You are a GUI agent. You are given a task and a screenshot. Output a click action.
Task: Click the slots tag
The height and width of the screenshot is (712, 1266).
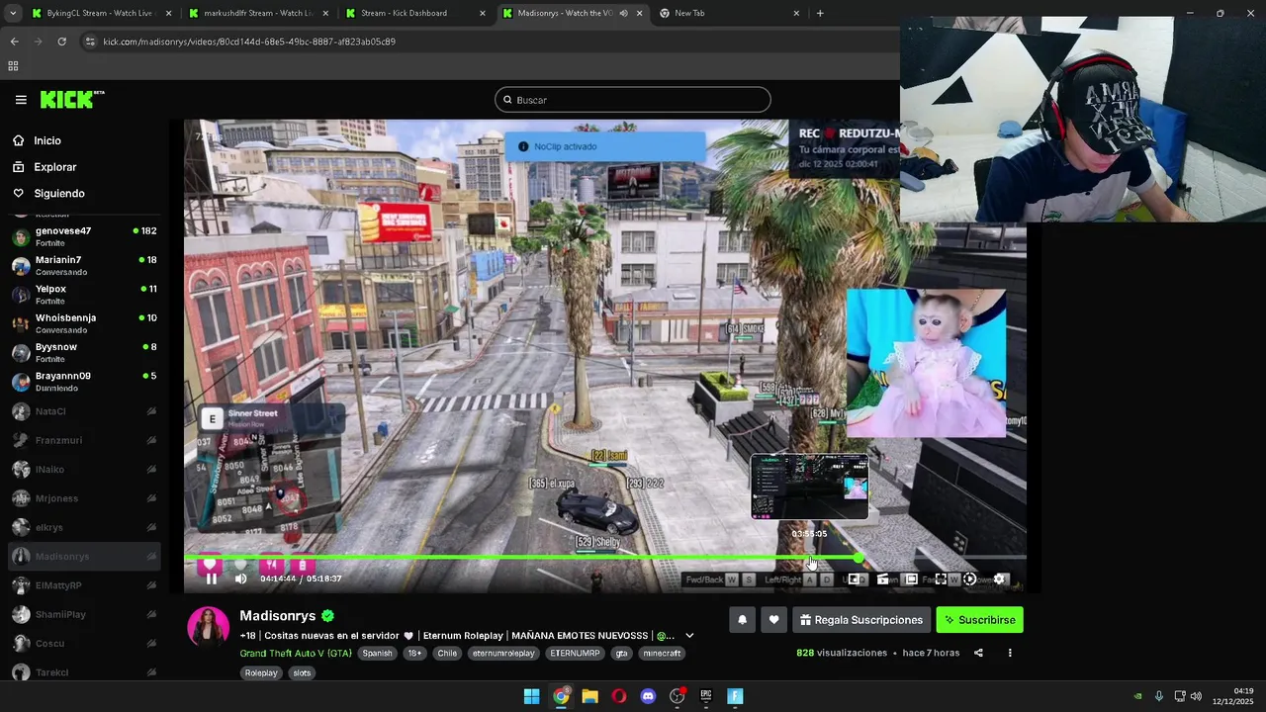point(302,672)
